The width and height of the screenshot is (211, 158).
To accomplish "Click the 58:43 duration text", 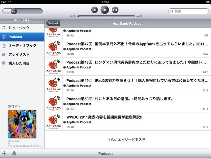I will pos(70,109).
